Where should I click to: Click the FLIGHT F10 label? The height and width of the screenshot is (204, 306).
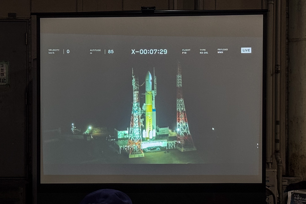186,51
